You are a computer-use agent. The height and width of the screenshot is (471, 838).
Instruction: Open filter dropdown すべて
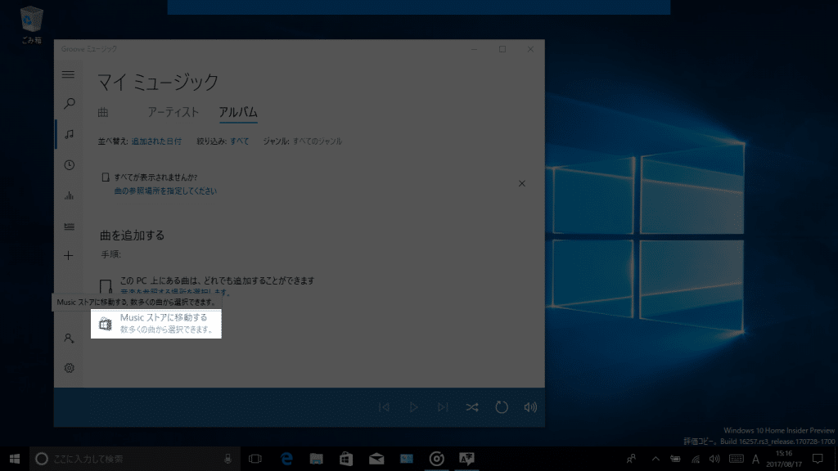(x=240, y=141)
